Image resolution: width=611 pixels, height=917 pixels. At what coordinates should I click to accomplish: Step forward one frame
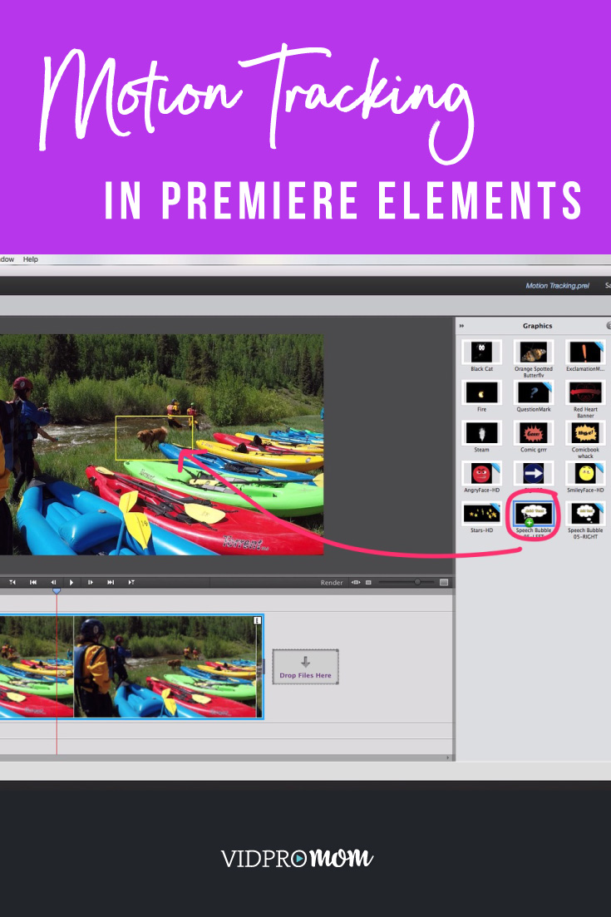[x=90, y=583]
